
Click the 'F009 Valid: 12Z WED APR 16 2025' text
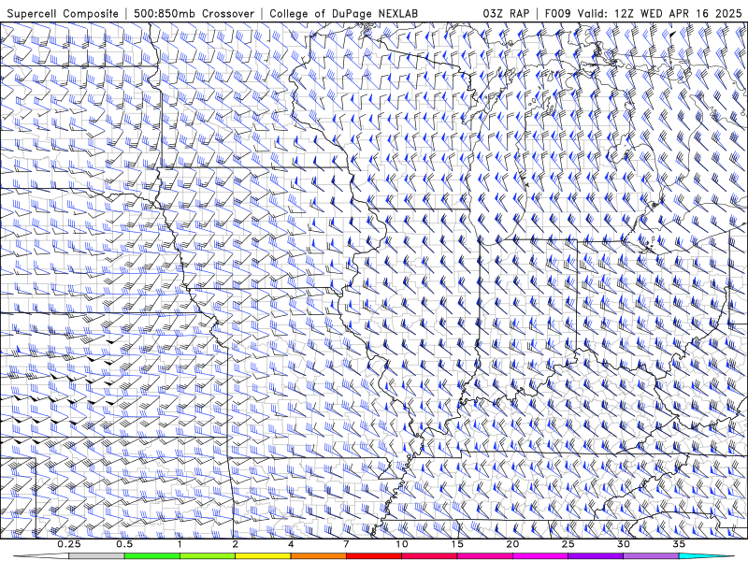click(x=643, y=13)
